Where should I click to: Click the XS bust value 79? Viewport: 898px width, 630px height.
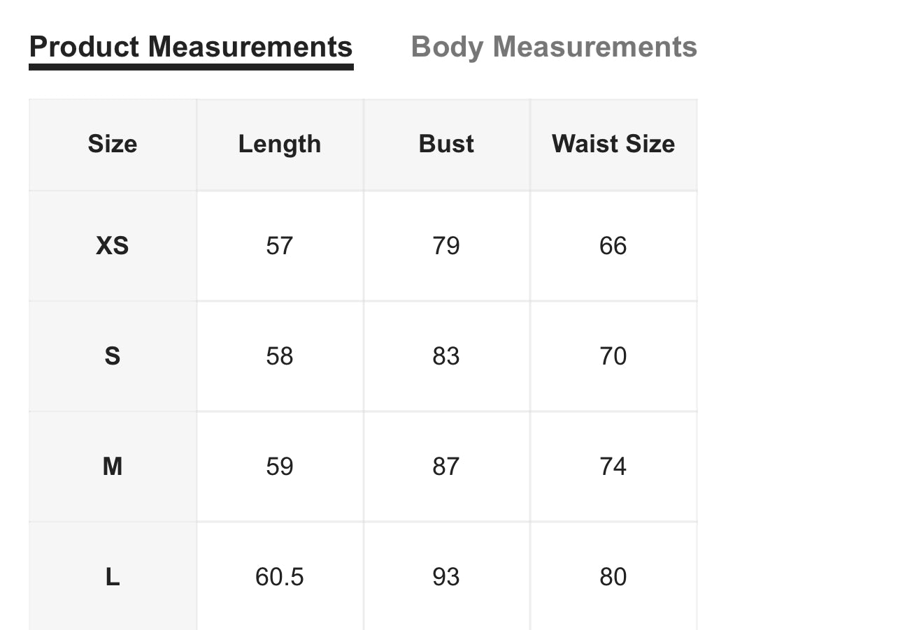(446, 246)
